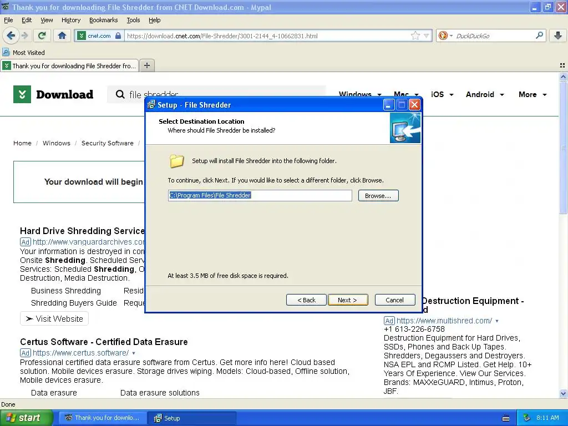Click the Windows breadcrumb link
The image size is (568, 426).
57,143
